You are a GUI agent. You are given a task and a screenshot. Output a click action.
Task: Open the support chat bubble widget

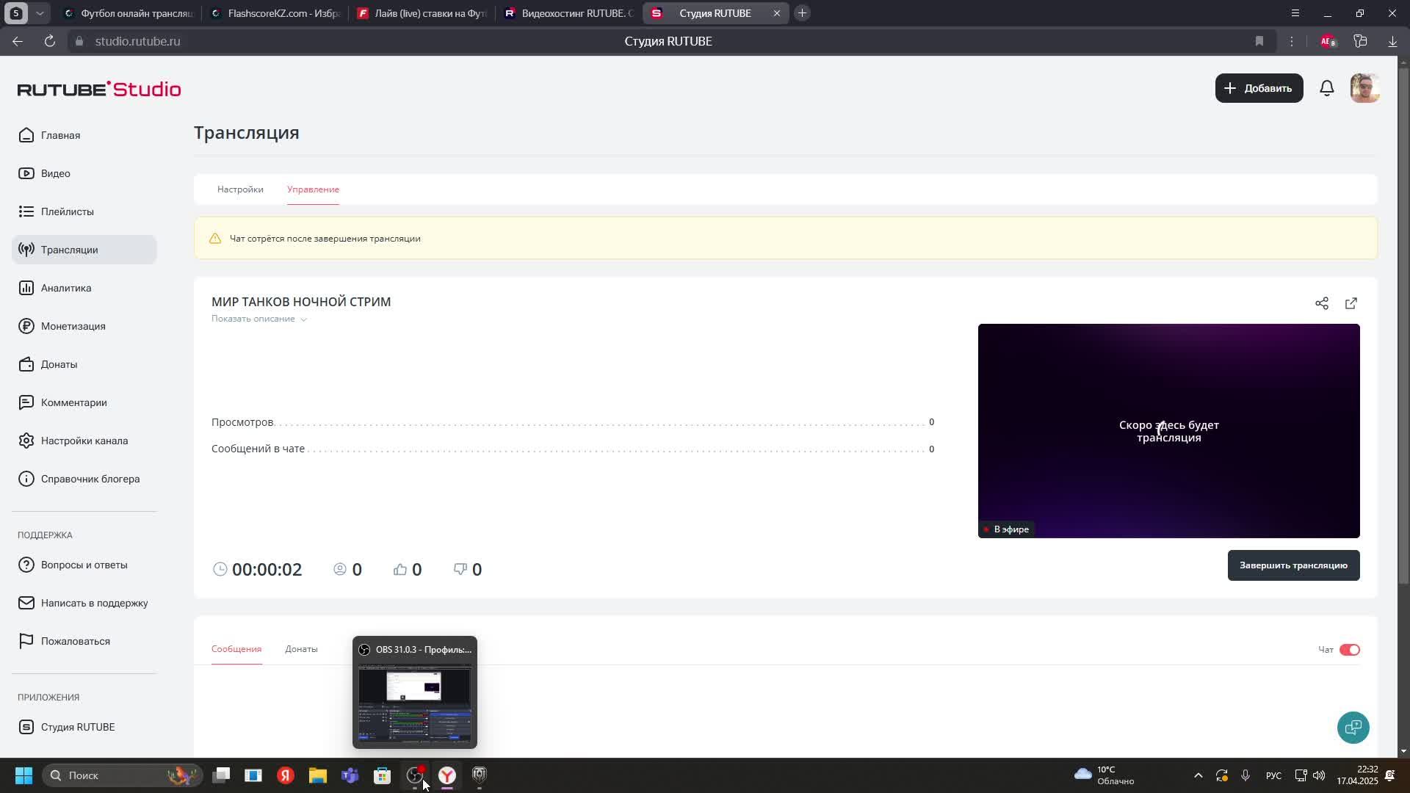coord(1353,727)
